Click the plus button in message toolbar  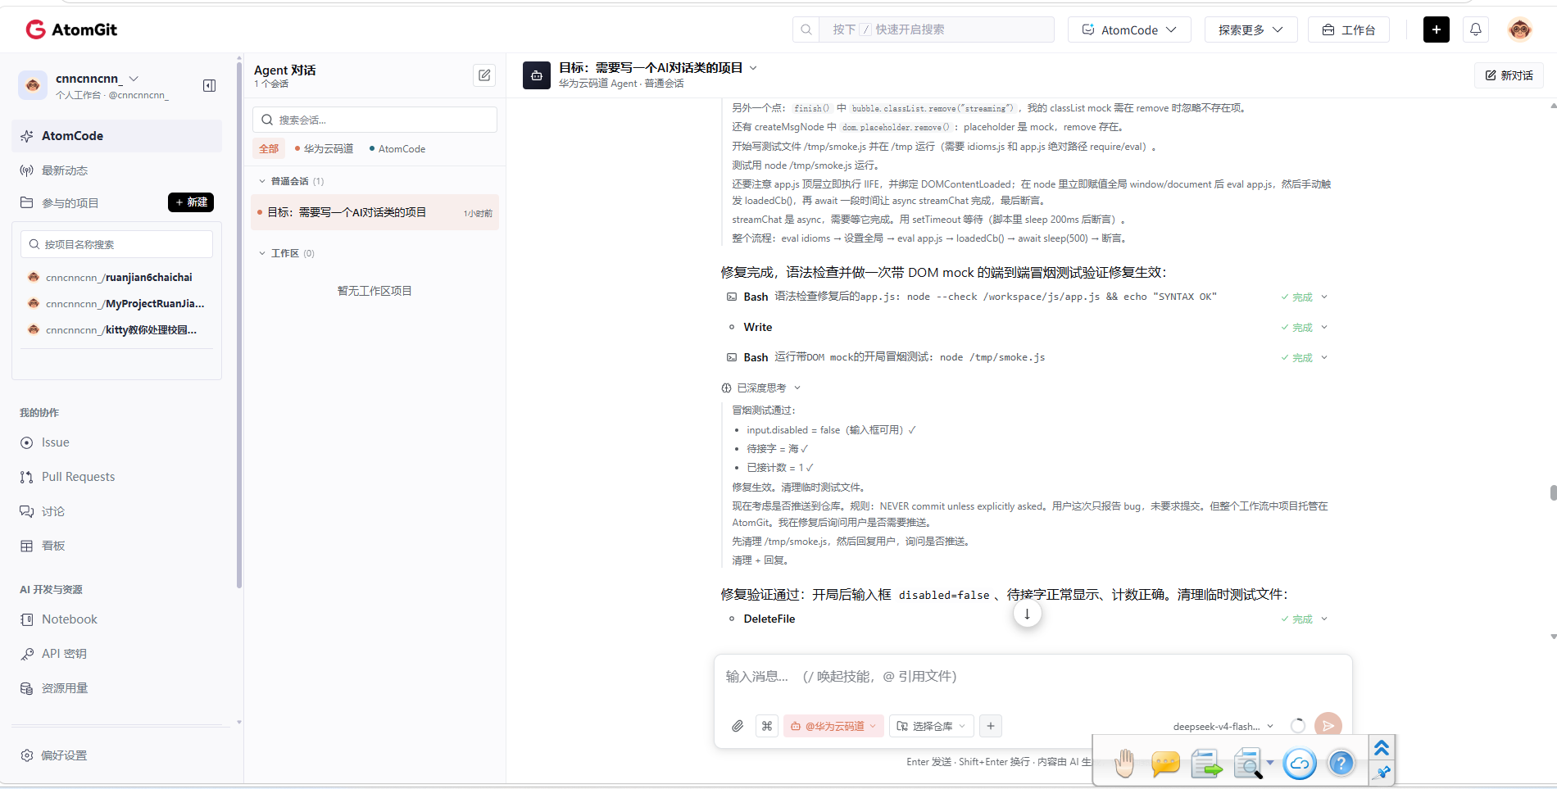991,726
